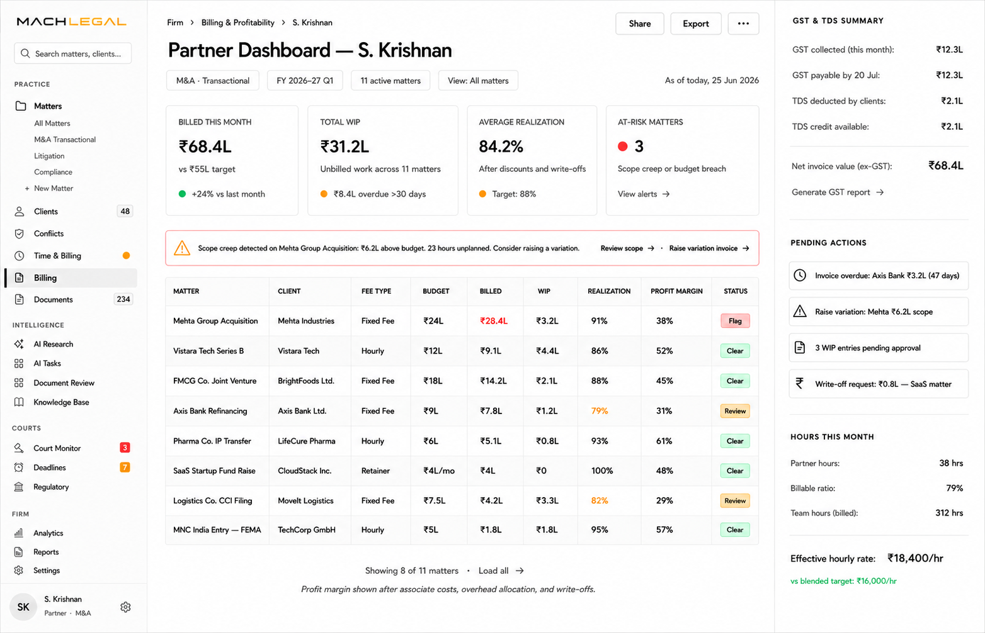Click the Flag status on Mehta Group Acquisition
The height and width of the screenshot is (633, 985).
pos(735,321)
